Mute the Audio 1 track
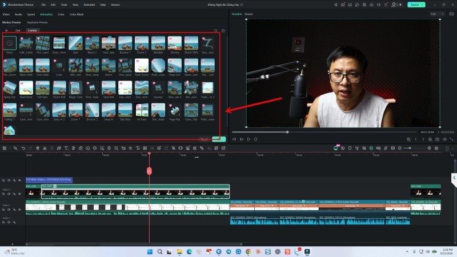Image resolution: width=457 pixels, height=257 pixels. [9, 222]
